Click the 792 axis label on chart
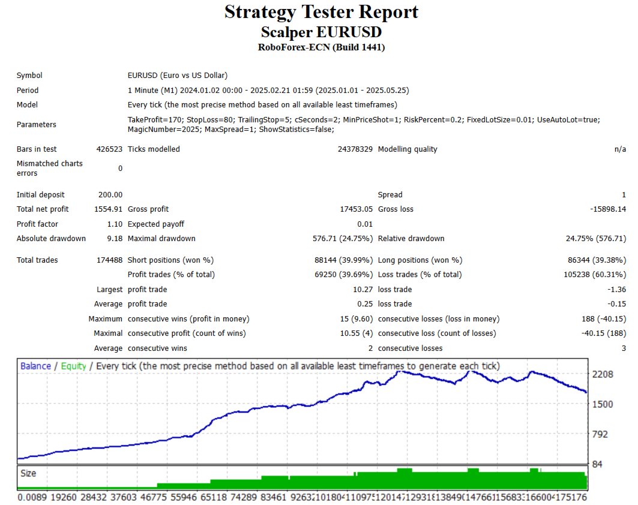638x505 pixels. pyautogui.click(x=600, y=434)
